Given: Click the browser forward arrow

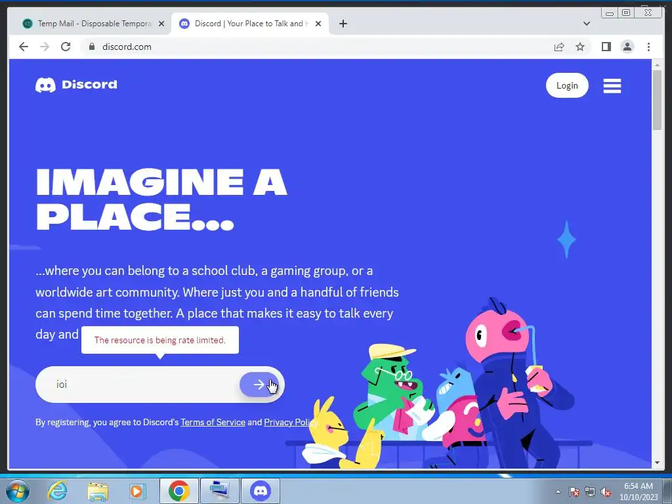Looking at the screenshot, I should point(45,47).
